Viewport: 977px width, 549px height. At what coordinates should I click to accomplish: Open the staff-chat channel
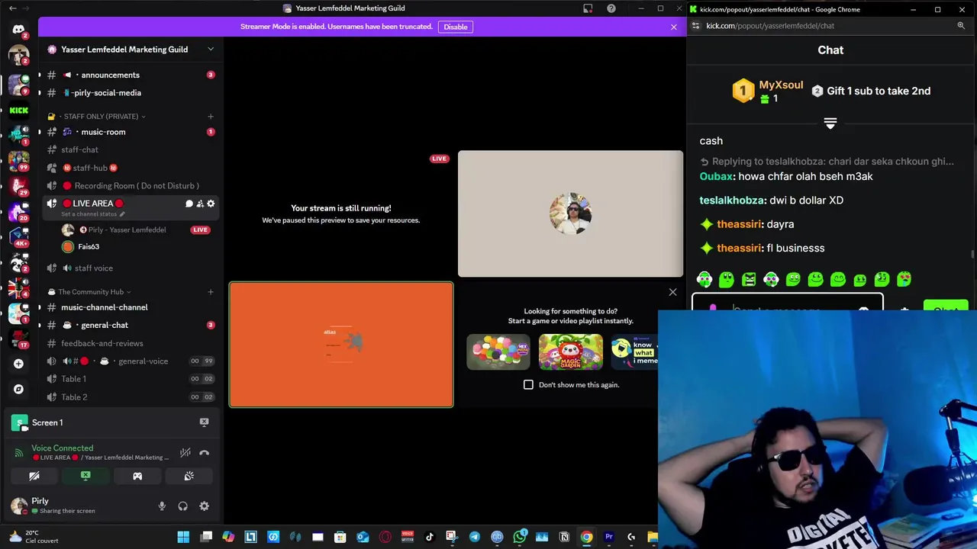tap(131, 149)
